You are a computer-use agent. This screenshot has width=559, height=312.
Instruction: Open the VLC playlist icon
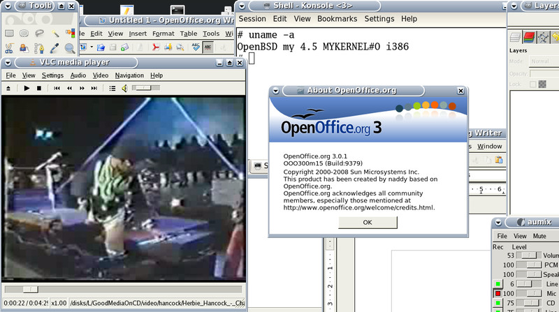(112, 89)
